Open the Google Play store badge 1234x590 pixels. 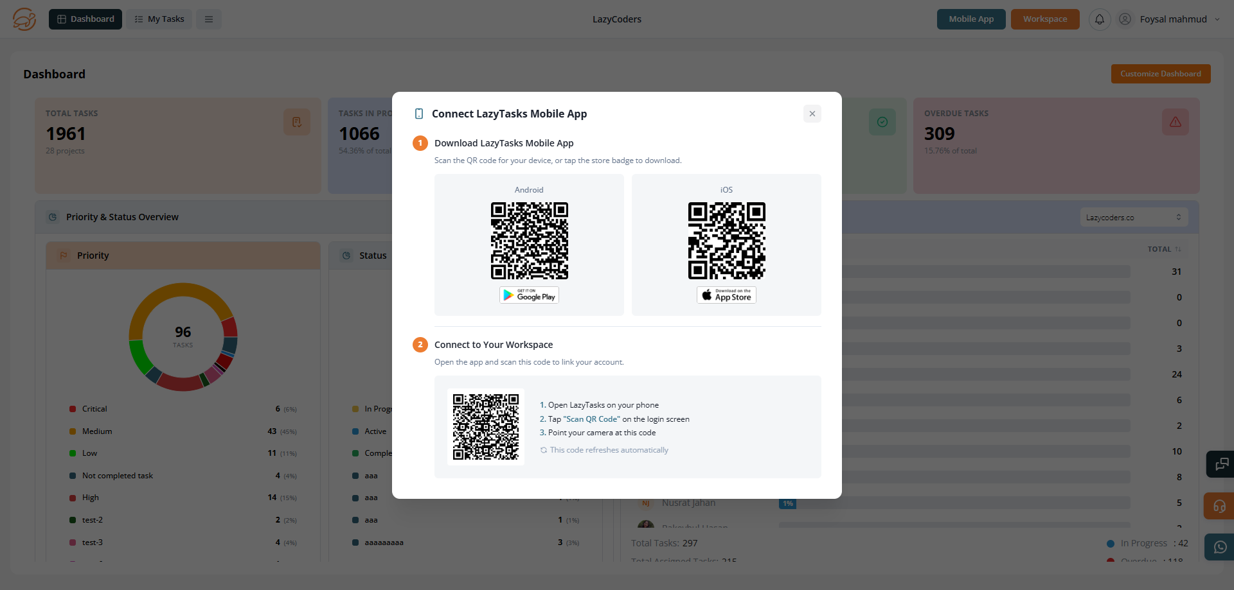pyautogui.click(x=530, y=295)
